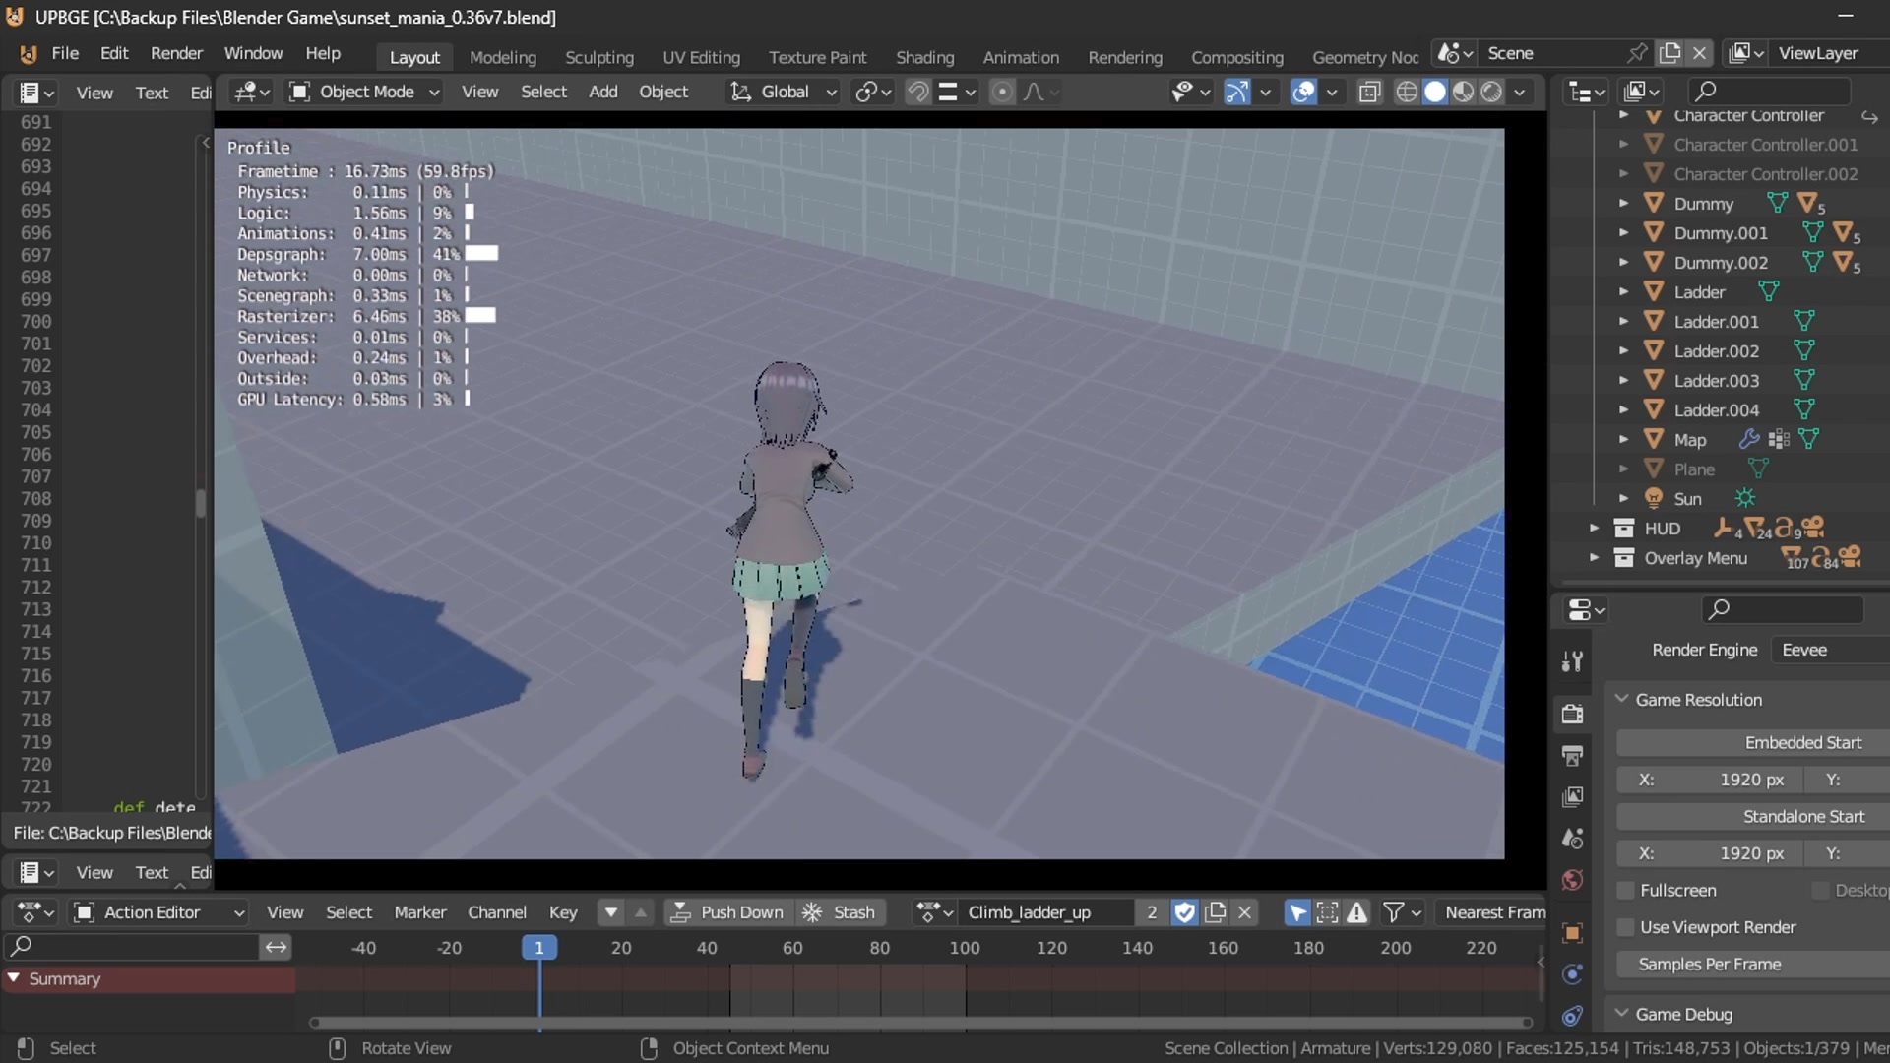Click the timeline frame 1 playhead marker
1890x1063 pixels.
point(538,947)
